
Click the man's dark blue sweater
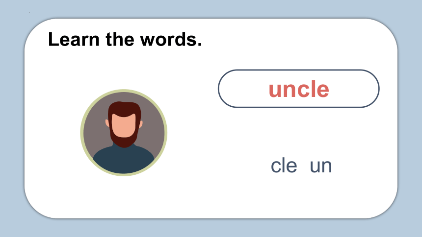point(124,160)
